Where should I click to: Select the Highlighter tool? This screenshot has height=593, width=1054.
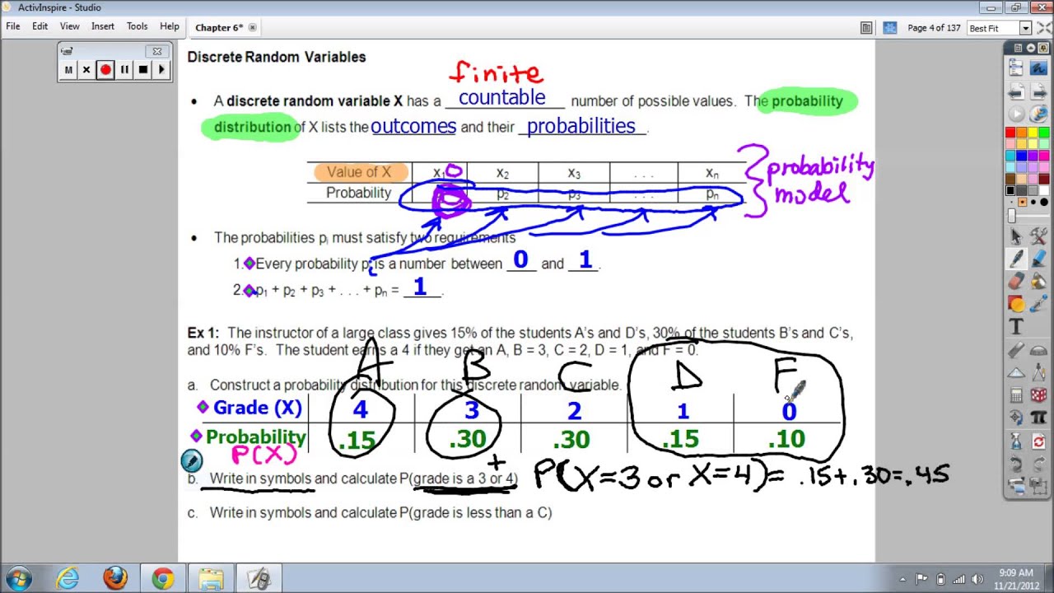coord(1039,259)
